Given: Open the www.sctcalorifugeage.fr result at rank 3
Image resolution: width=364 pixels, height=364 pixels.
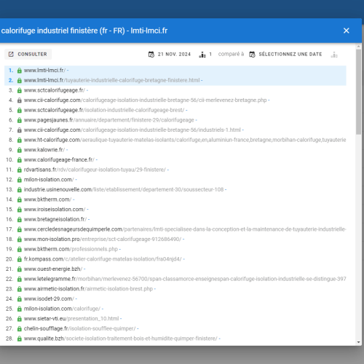Looking at the screenshot, I should [x=55, y=90].
